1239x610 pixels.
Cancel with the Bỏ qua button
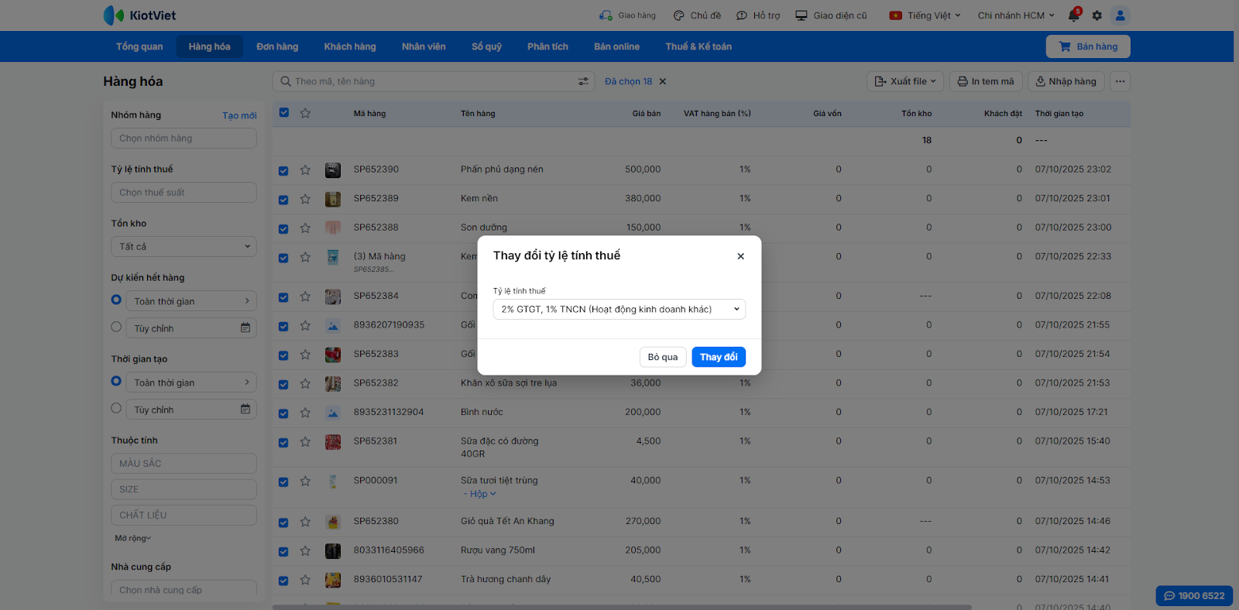(x=663, y=357)
